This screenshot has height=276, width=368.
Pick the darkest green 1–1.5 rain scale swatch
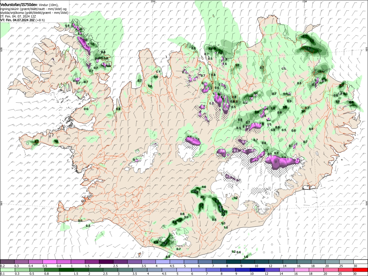[x=66, y=270]
